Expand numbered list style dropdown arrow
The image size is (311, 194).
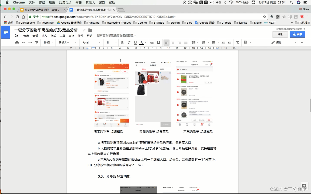(208, 43)
